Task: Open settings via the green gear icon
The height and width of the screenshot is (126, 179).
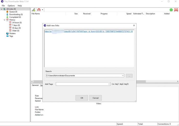Action: point(171,10)
